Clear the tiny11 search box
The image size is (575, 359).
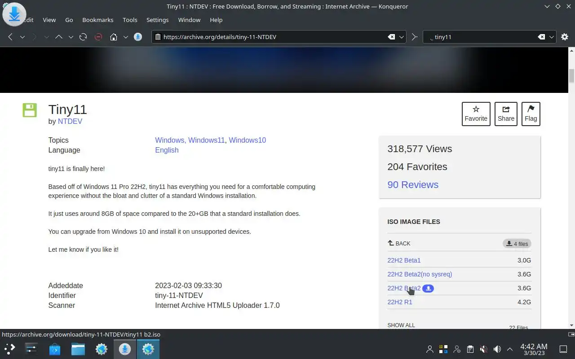[x=541, y=37]
